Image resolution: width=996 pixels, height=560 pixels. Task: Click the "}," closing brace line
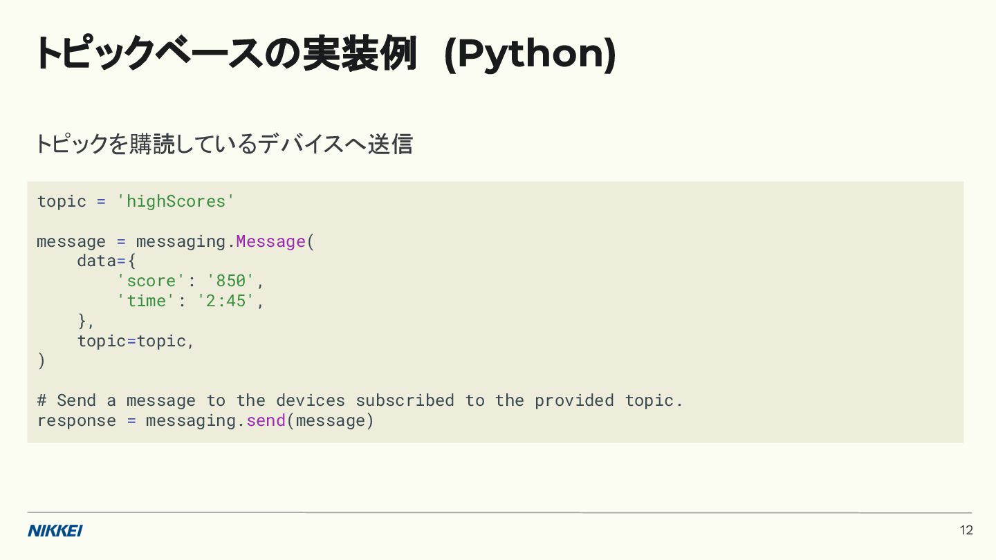86,321
